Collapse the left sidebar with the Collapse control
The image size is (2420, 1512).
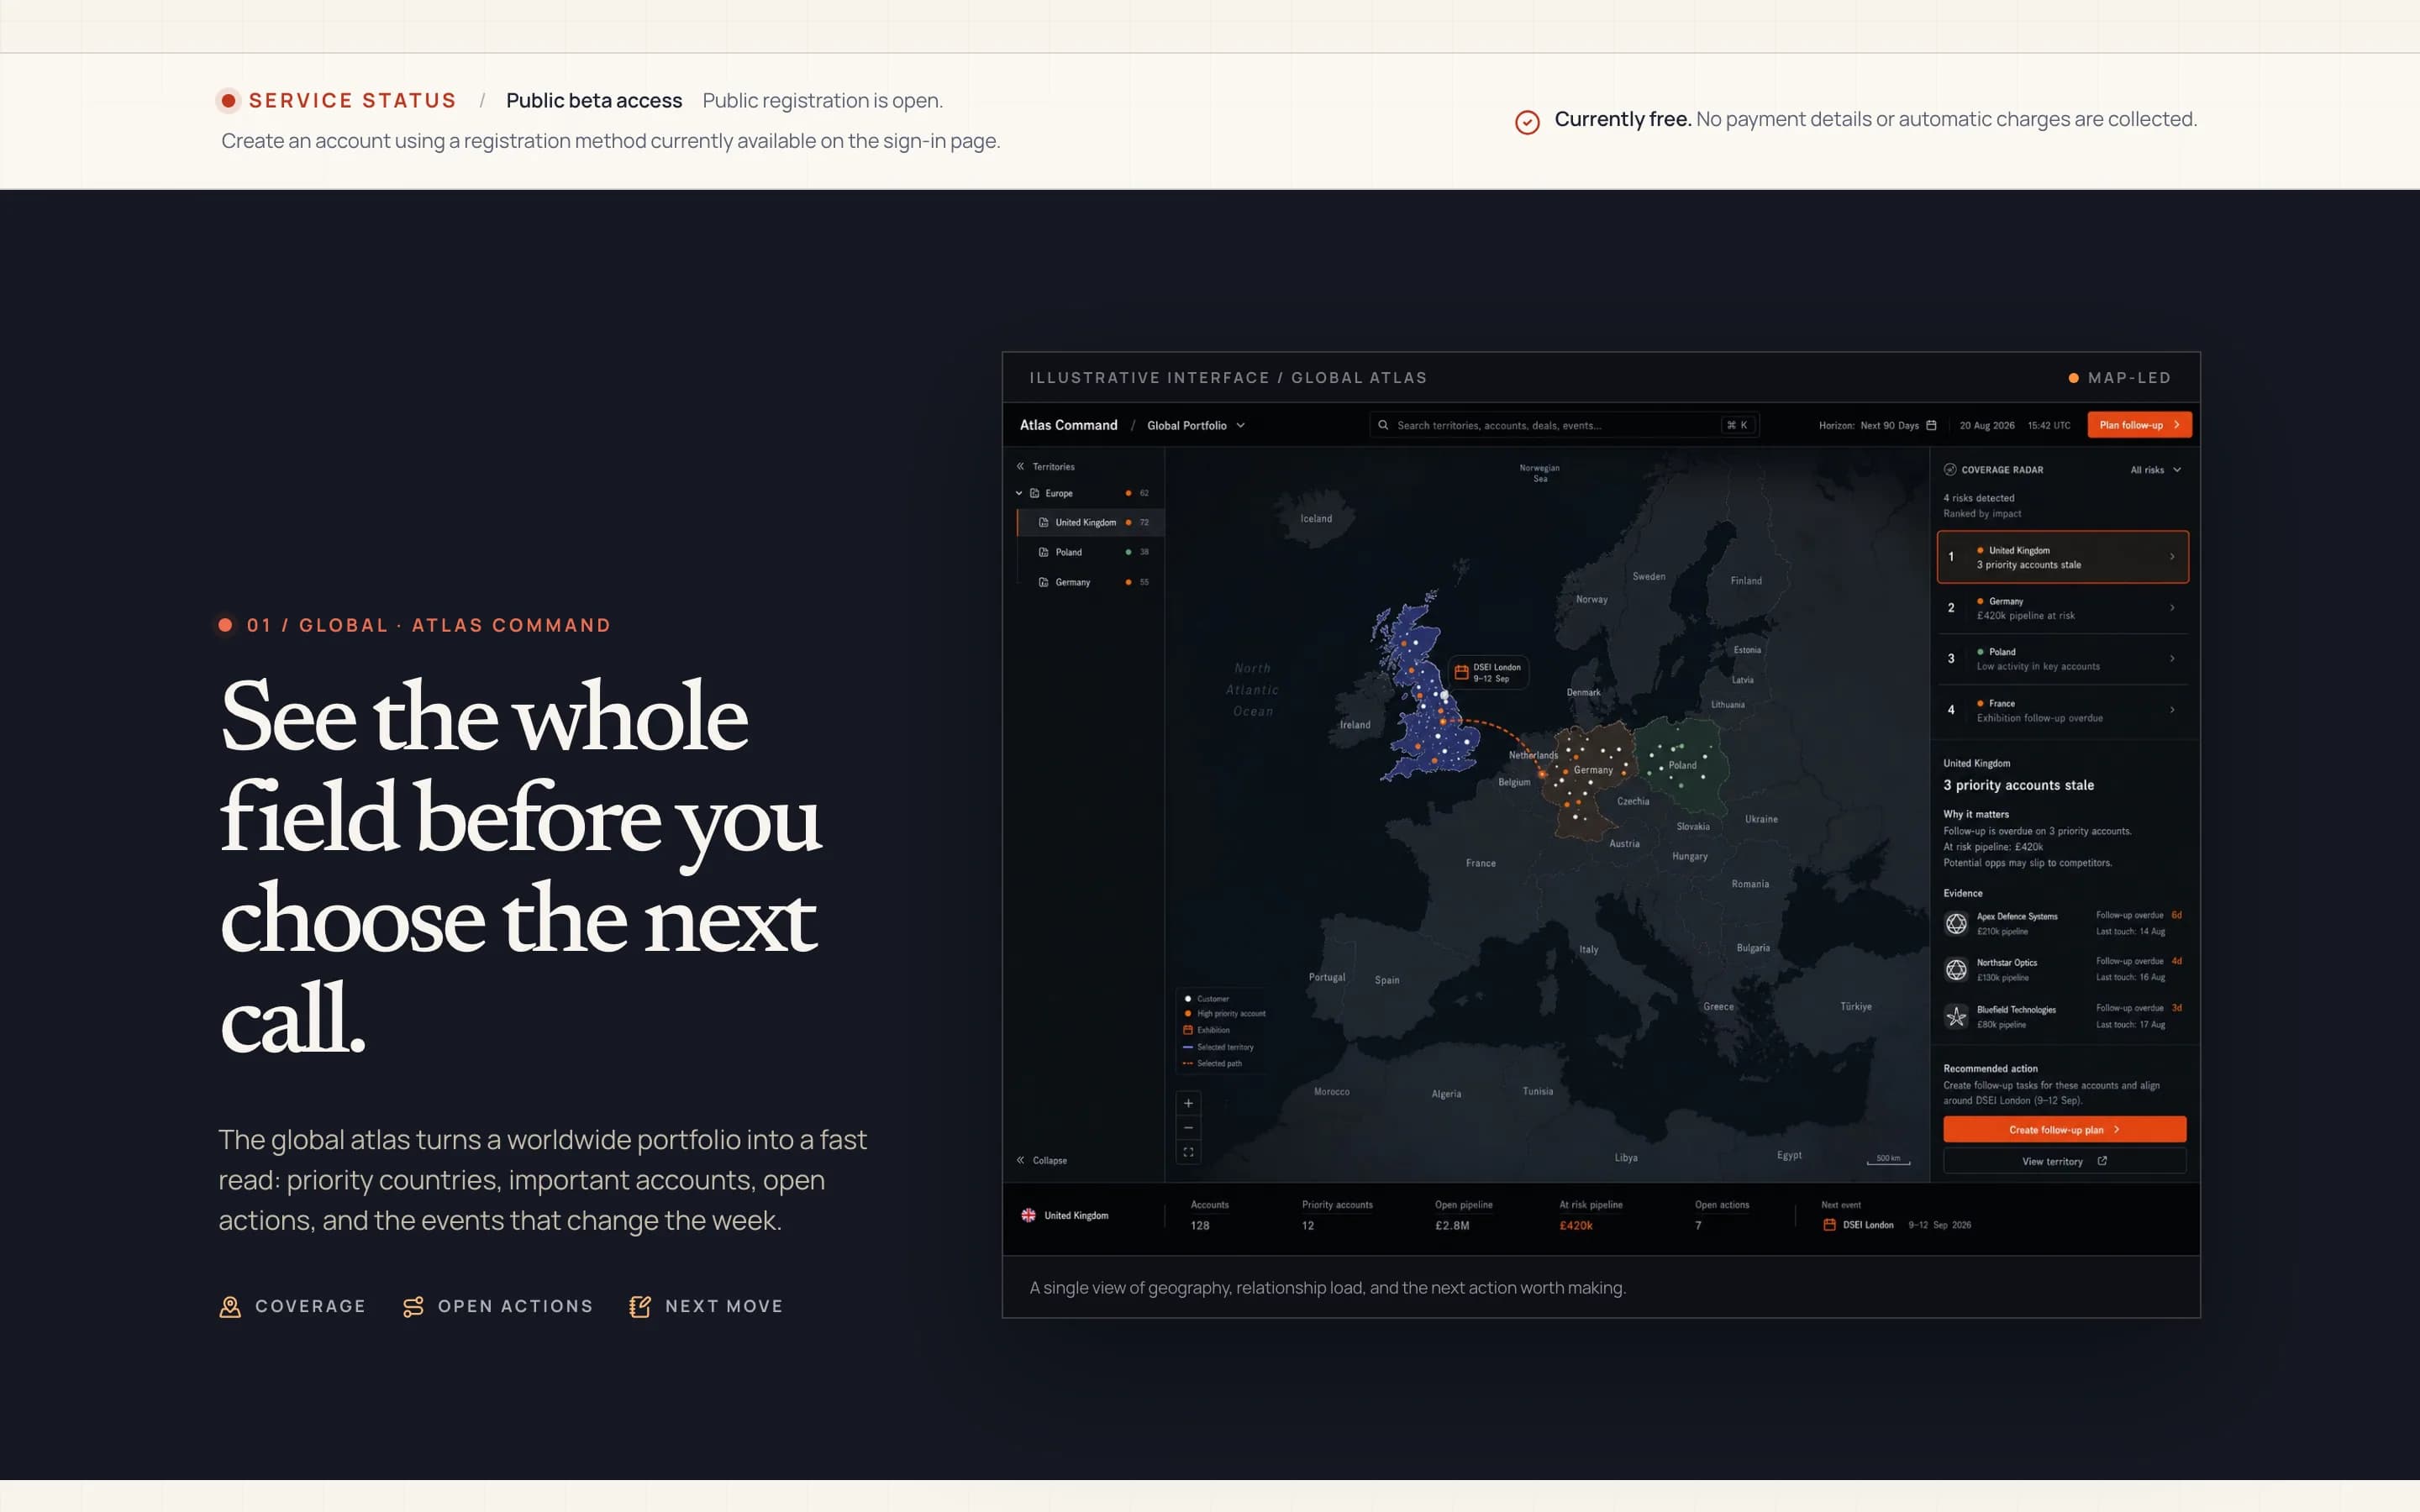[x=1042, y=1160]
